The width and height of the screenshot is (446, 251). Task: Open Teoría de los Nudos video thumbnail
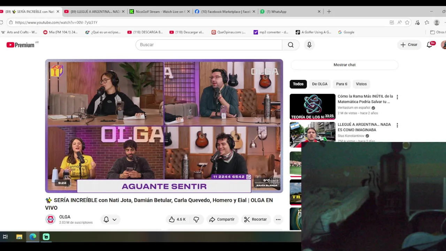tap(313, 107)
